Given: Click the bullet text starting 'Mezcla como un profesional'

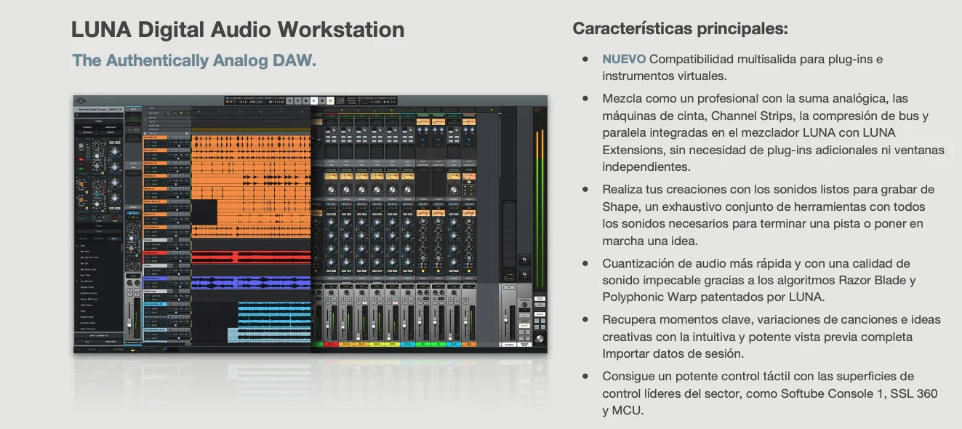Looking at the screenshot, I should (773, 132).
